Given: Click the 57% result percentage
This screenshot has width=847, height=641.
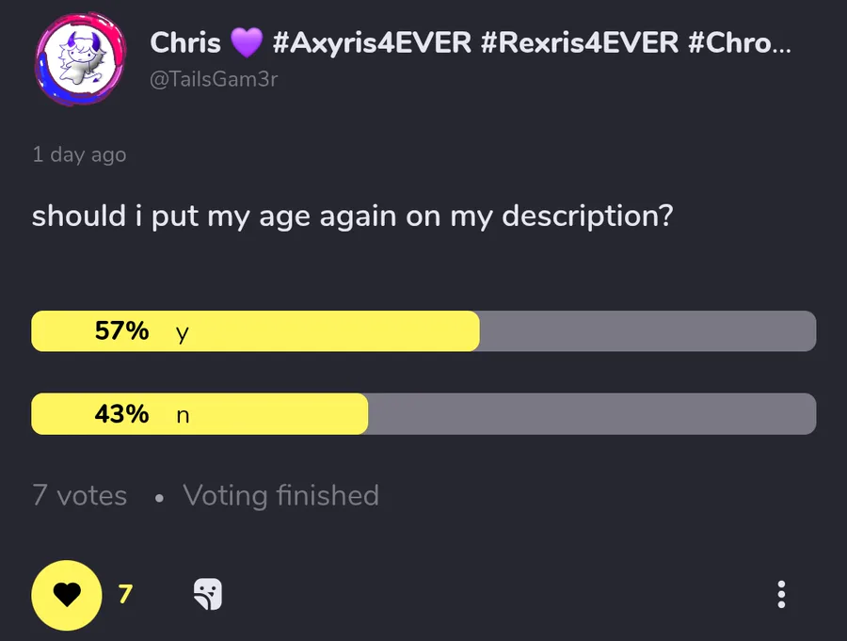Looking at the screenshot, I should click(x=121, y=331).
